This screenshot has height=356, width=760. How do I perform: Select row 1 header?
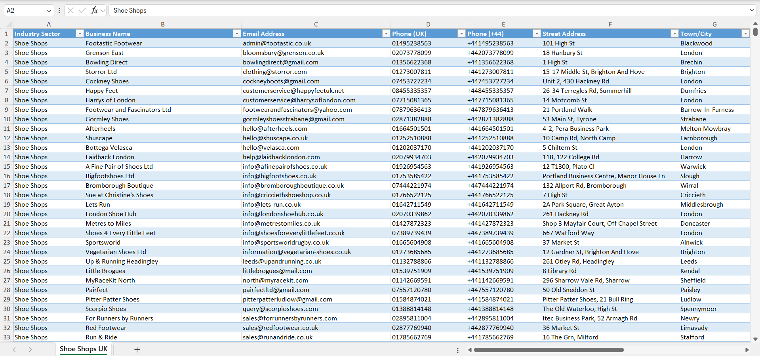(6, 34)
